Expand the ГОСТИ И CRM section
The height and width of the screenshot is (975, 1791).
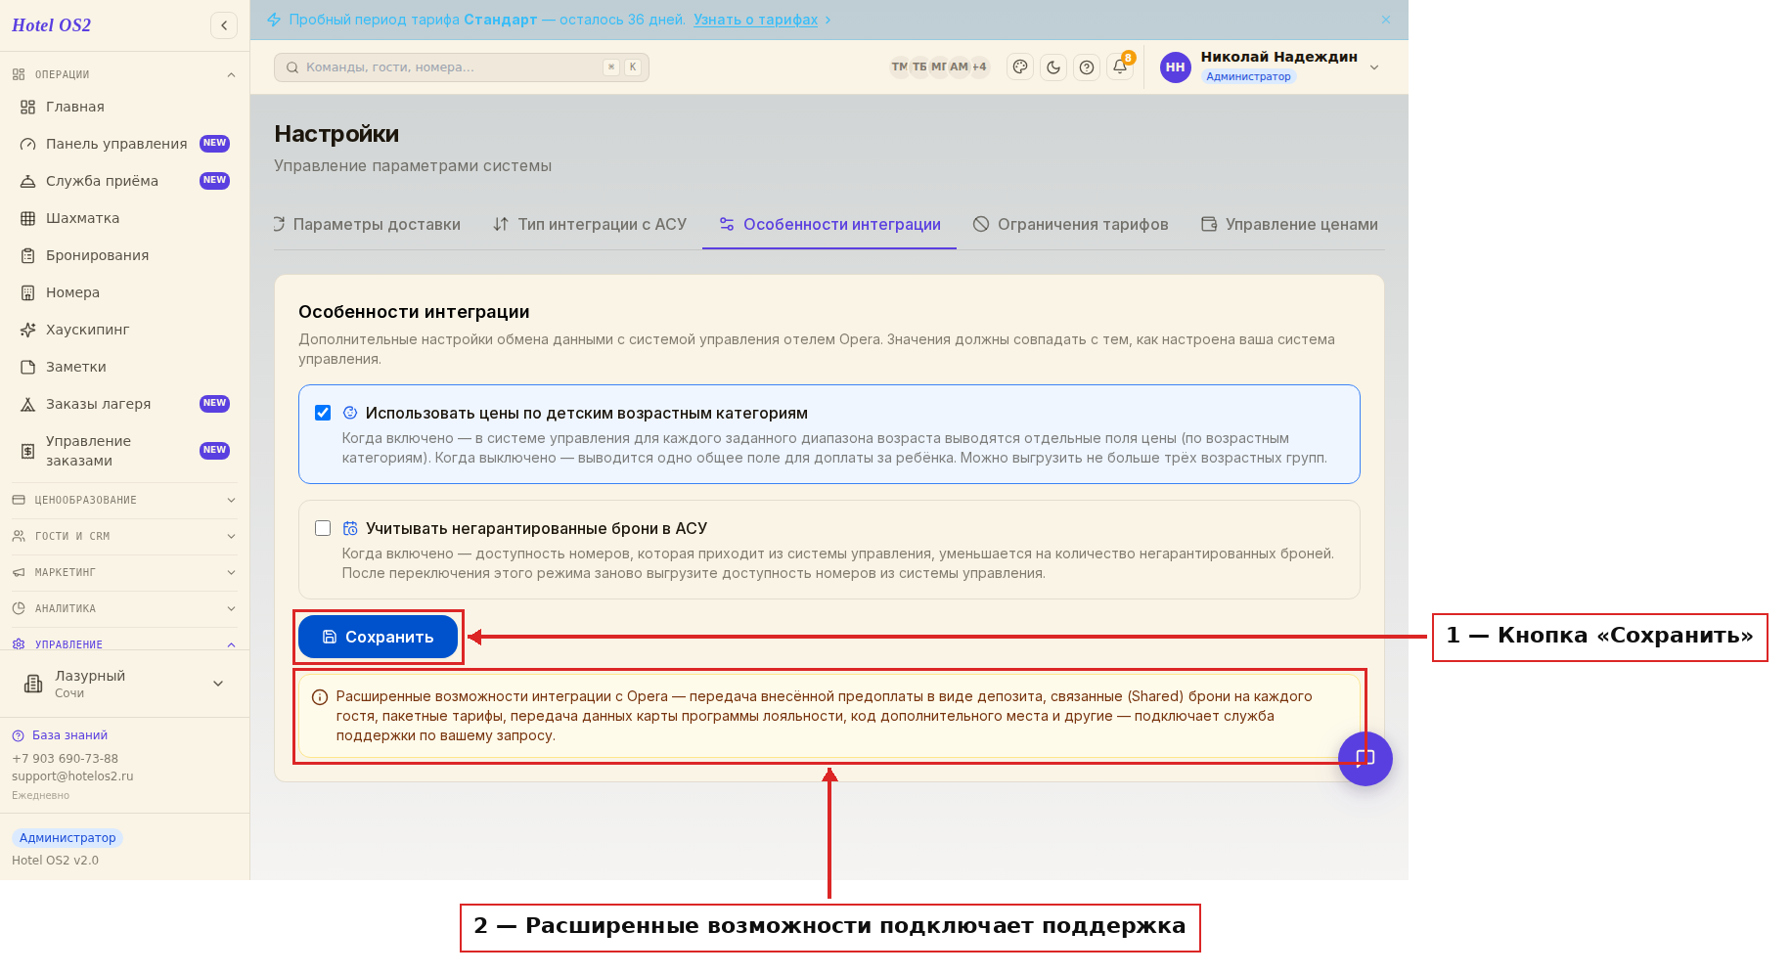(124, 536)
